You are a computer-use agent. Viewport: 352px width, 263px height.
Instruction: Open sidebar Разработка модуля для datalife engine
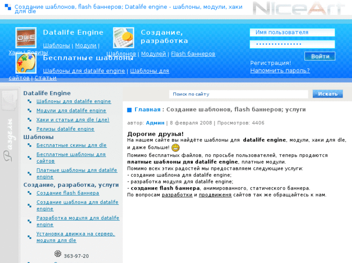(78, 221)
